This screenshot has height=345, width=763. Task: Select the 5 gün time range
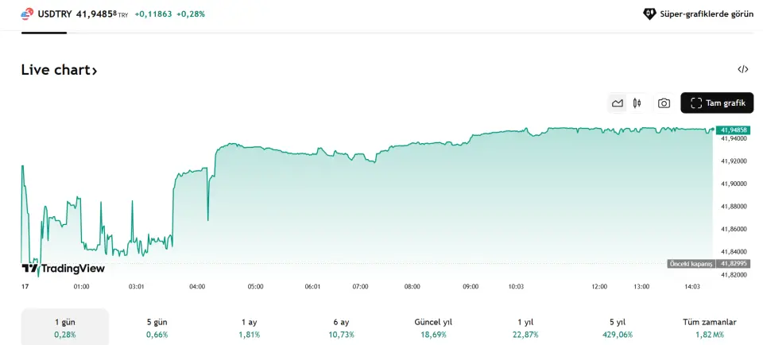coord(157,328)
